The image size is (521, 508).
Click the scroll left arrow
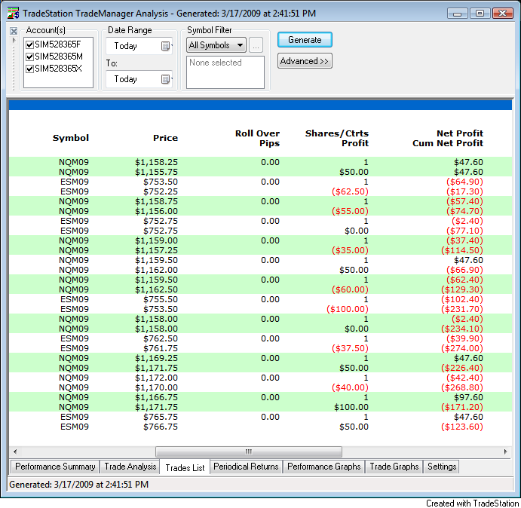[15, 451]
